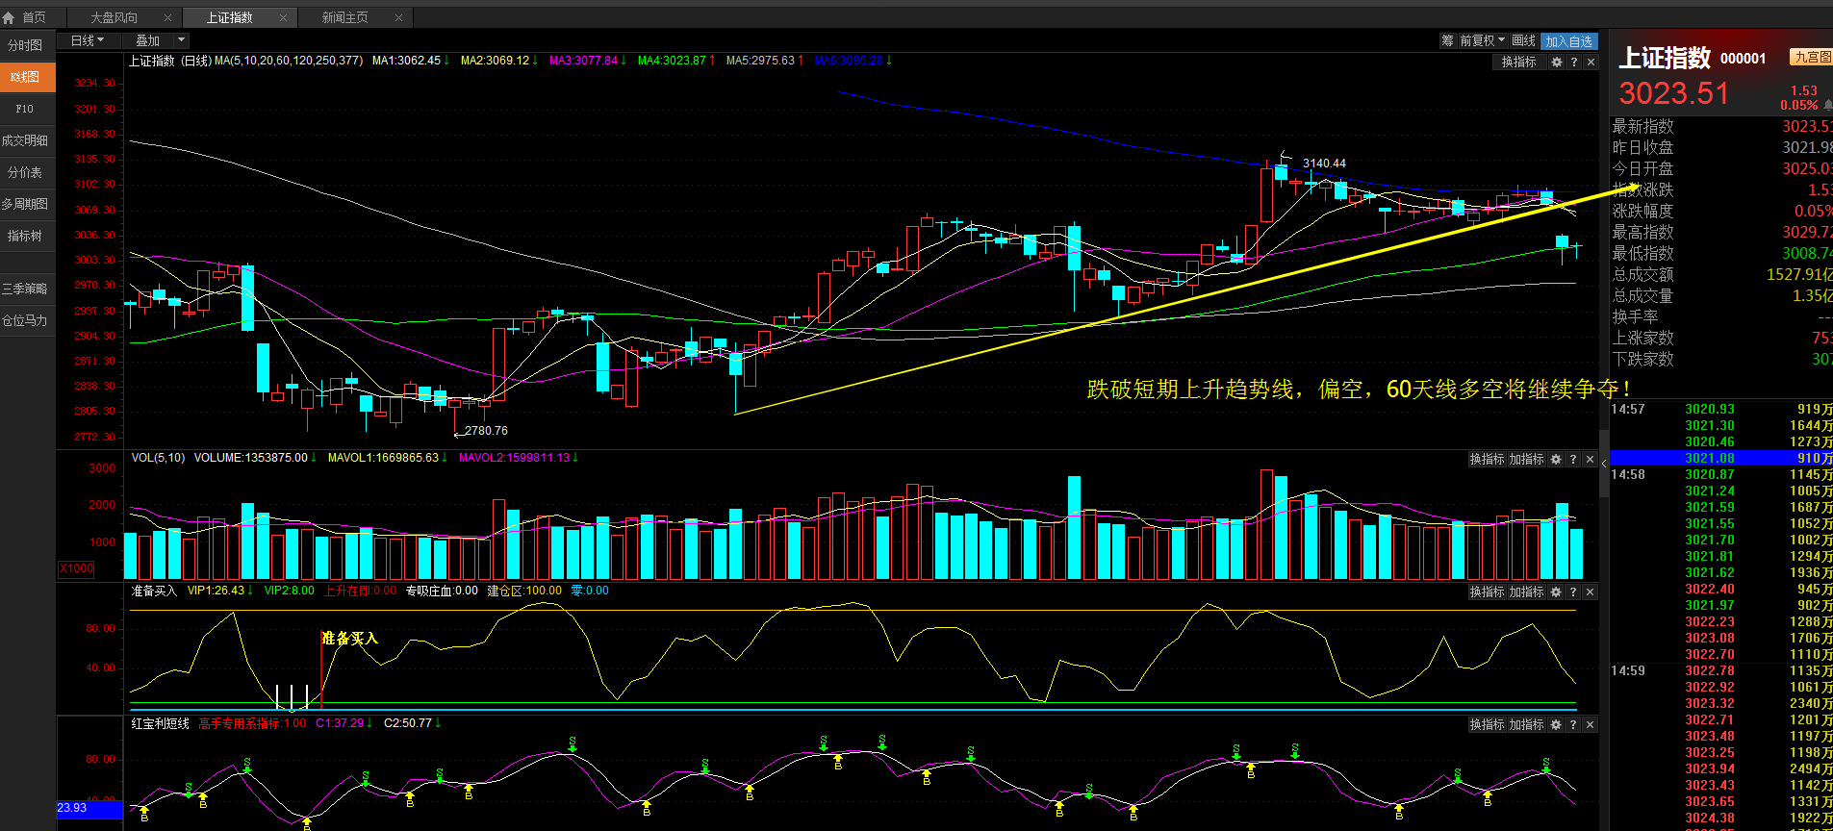The image size is (1833, 831).
Task: Close the 准备买入 indicator panel
Action: (x=1590, y=592)
